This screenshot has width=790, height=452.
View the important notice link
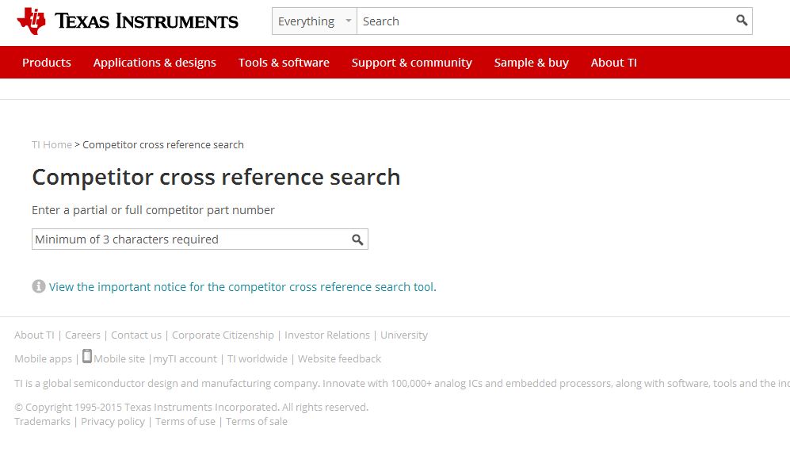(x=242, y=287)
